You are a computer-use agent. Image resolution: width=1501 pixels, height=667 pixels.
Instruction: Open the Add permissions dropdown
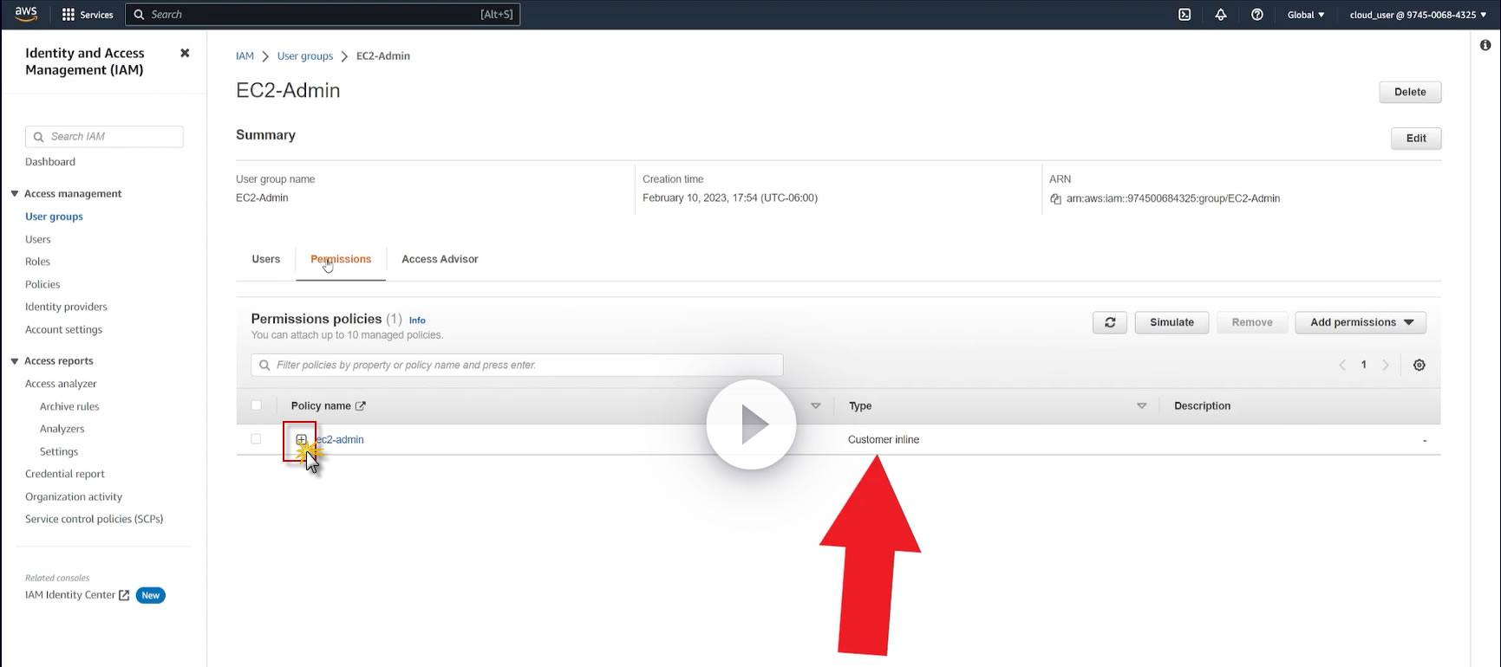pyautogui.click(x=1361, y=322)
